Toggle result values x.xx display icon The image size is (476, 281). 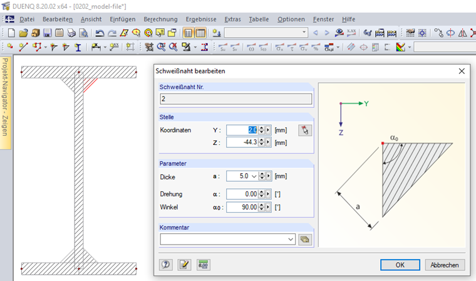351,33
